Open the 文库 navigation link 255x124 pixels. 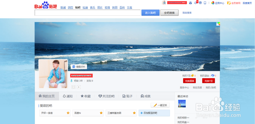click(x=130, y=7)
